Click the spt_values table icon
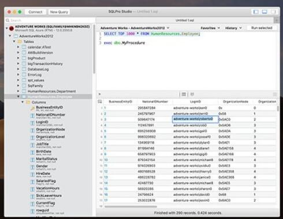This screenshot has width=283, height=219. pyautogui.click(x=24, y=80)
